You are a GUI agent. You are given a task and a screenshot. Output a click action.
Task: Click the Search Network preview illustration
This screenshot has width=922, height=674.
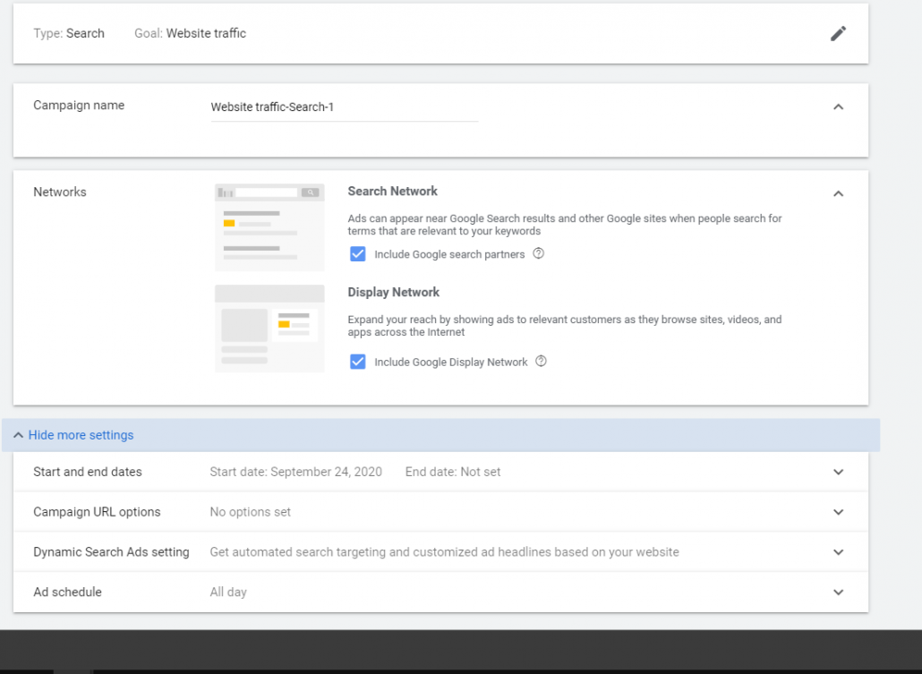pos(269,226)
